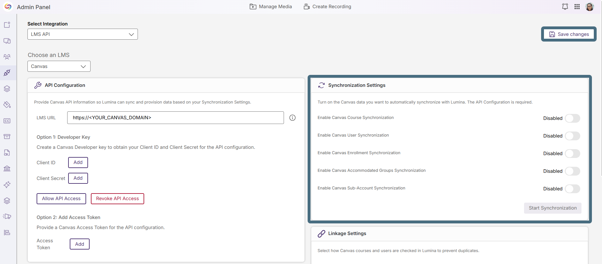Open the apps grid menu
Image resolution: width=602 pixels, height=264 pixels.
pos(577,7)
